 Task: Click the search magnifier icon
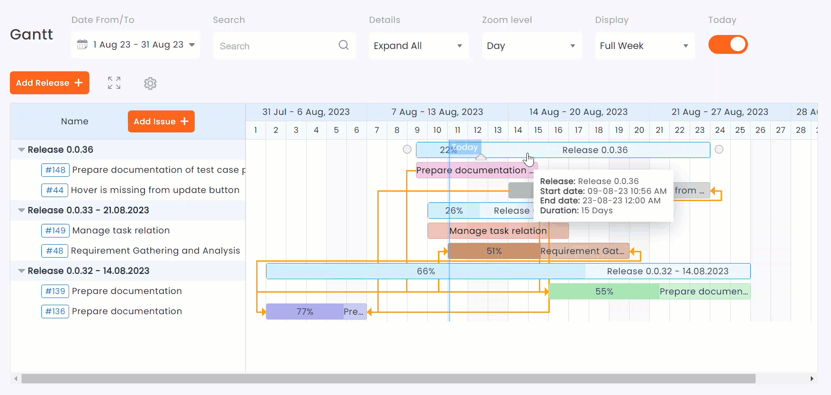tap(344, 45)
